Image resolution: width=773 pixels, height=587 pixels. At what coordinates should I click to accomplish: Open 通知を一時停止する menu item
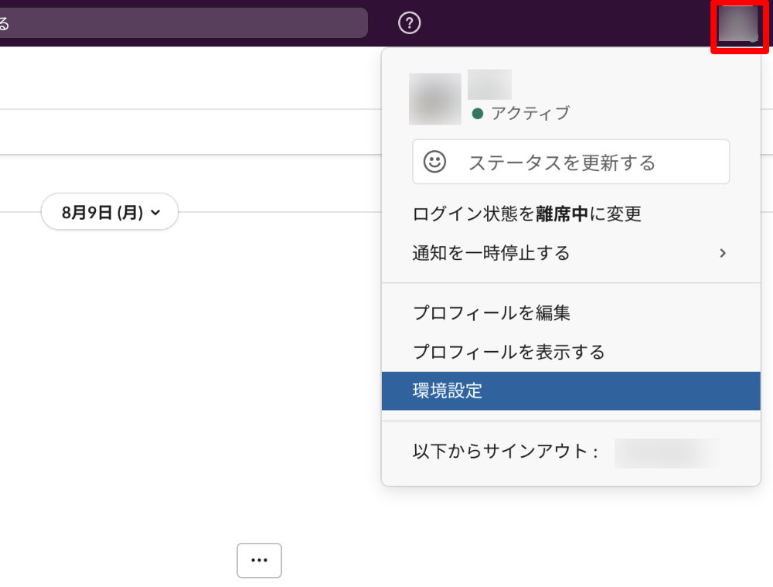[491, 253]
